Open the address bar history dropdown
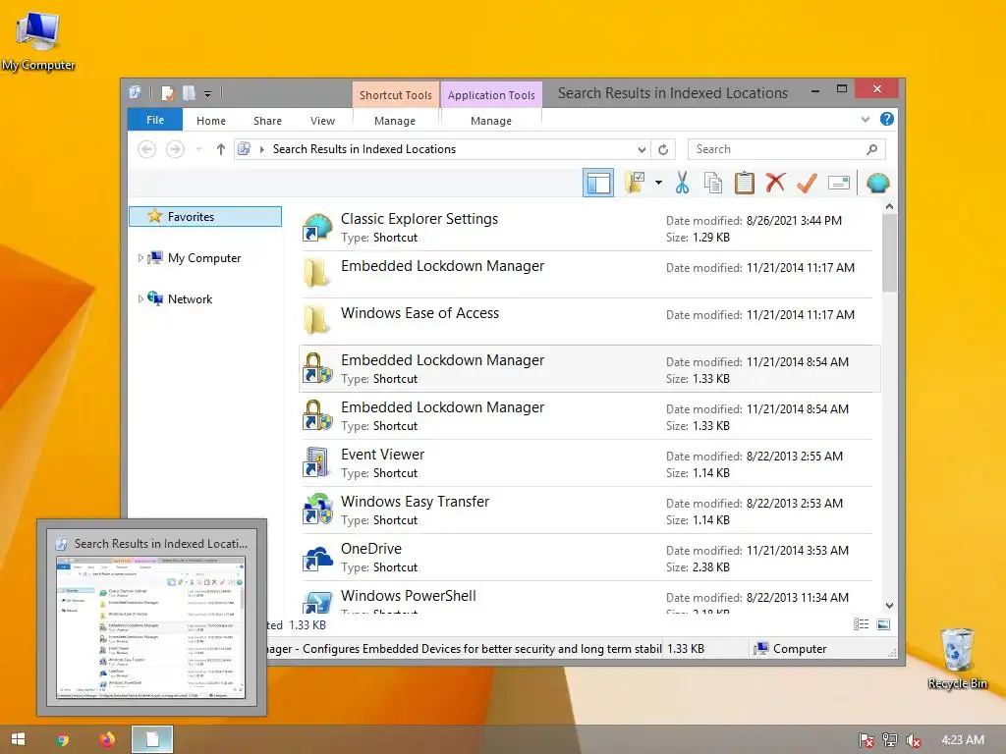This screenshot has height=754, width=1006. [642, 149]
